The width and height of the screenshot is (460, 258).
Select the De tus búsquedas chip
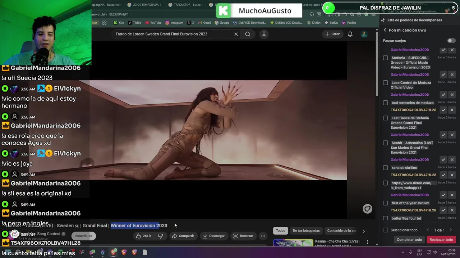(306, 231)
